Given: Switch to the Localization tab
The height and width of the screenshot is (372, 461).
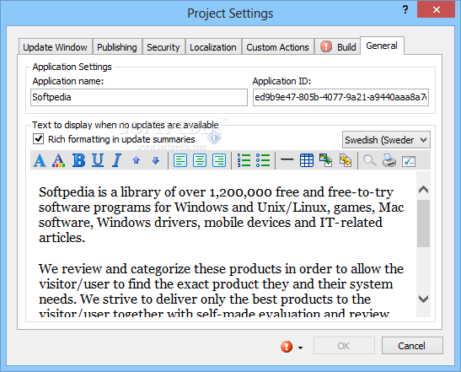Looking at the screenshot, I should (213, 47).
